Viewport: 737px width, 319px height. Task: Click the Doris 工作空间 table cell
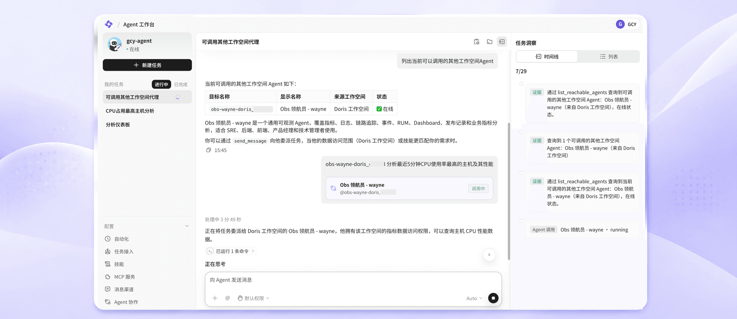(351, 109)
